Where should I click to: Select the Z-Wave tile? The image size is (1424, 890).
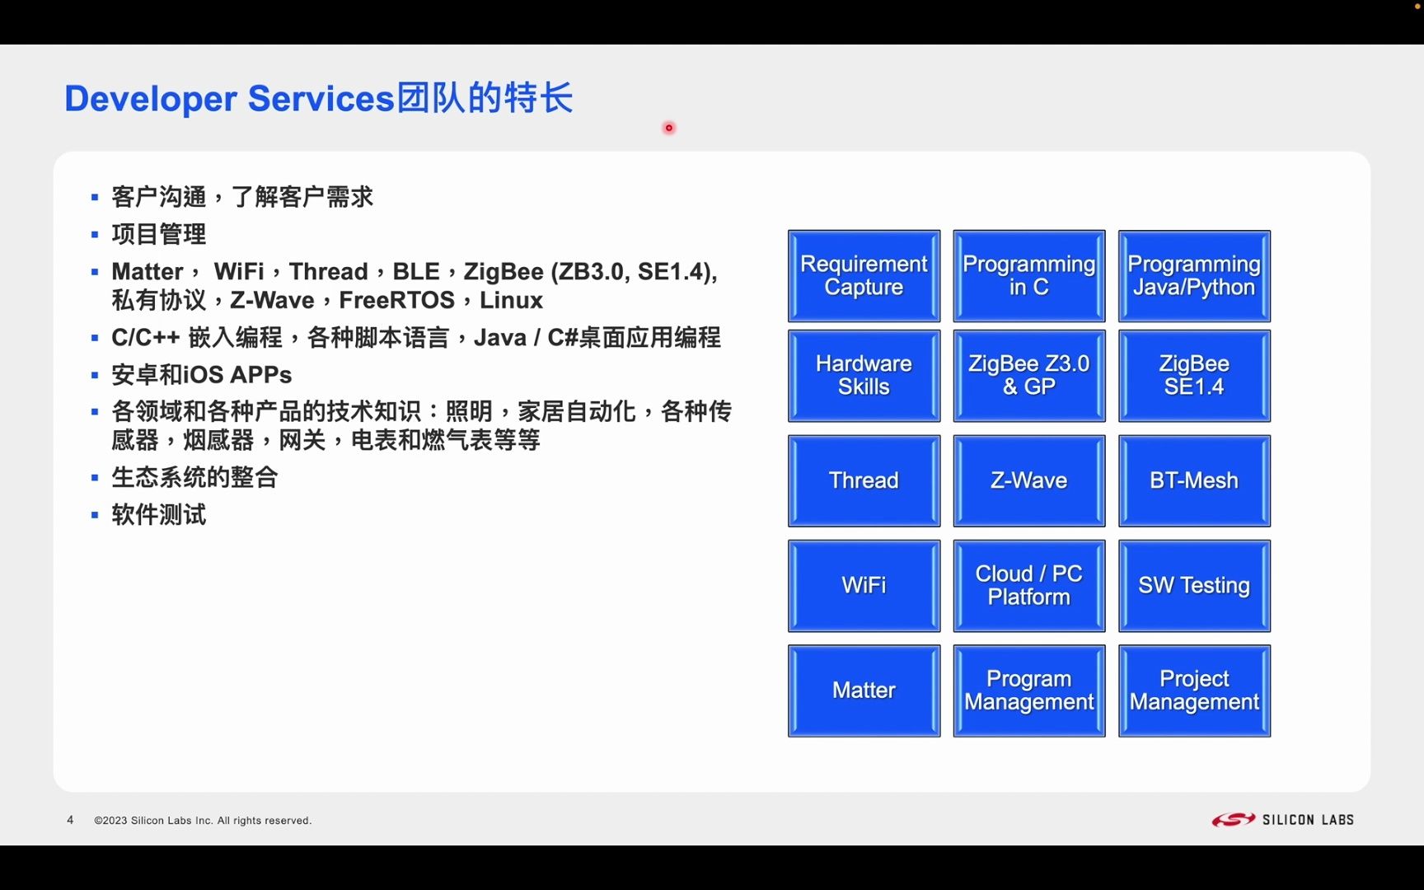tap(1028, 480)
